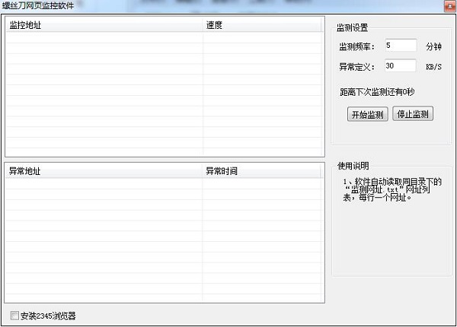457x327 pixels.
Task: Click the 监测频率 label text
Action: [356, 46]
